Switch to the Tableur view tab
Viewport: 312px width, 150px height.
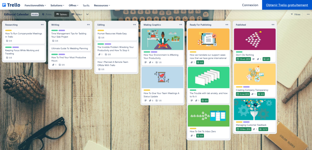pos(77,14)
